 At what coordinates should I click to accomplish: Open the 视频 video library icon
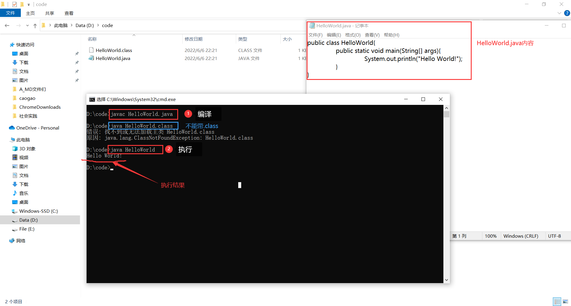point(15,157)
